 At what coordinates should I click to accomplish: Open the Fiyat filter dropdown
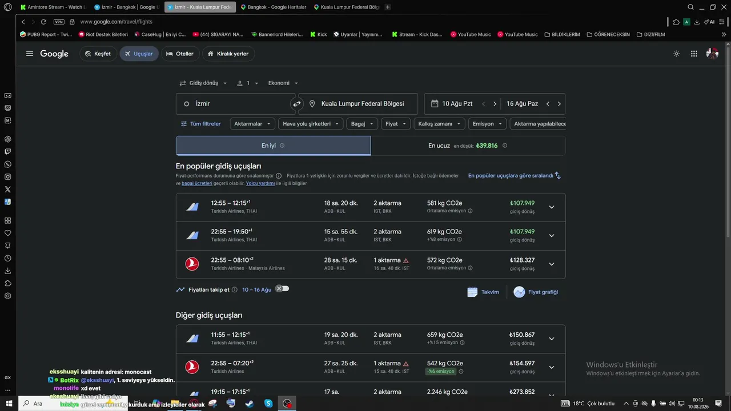[x=396, y=124]
